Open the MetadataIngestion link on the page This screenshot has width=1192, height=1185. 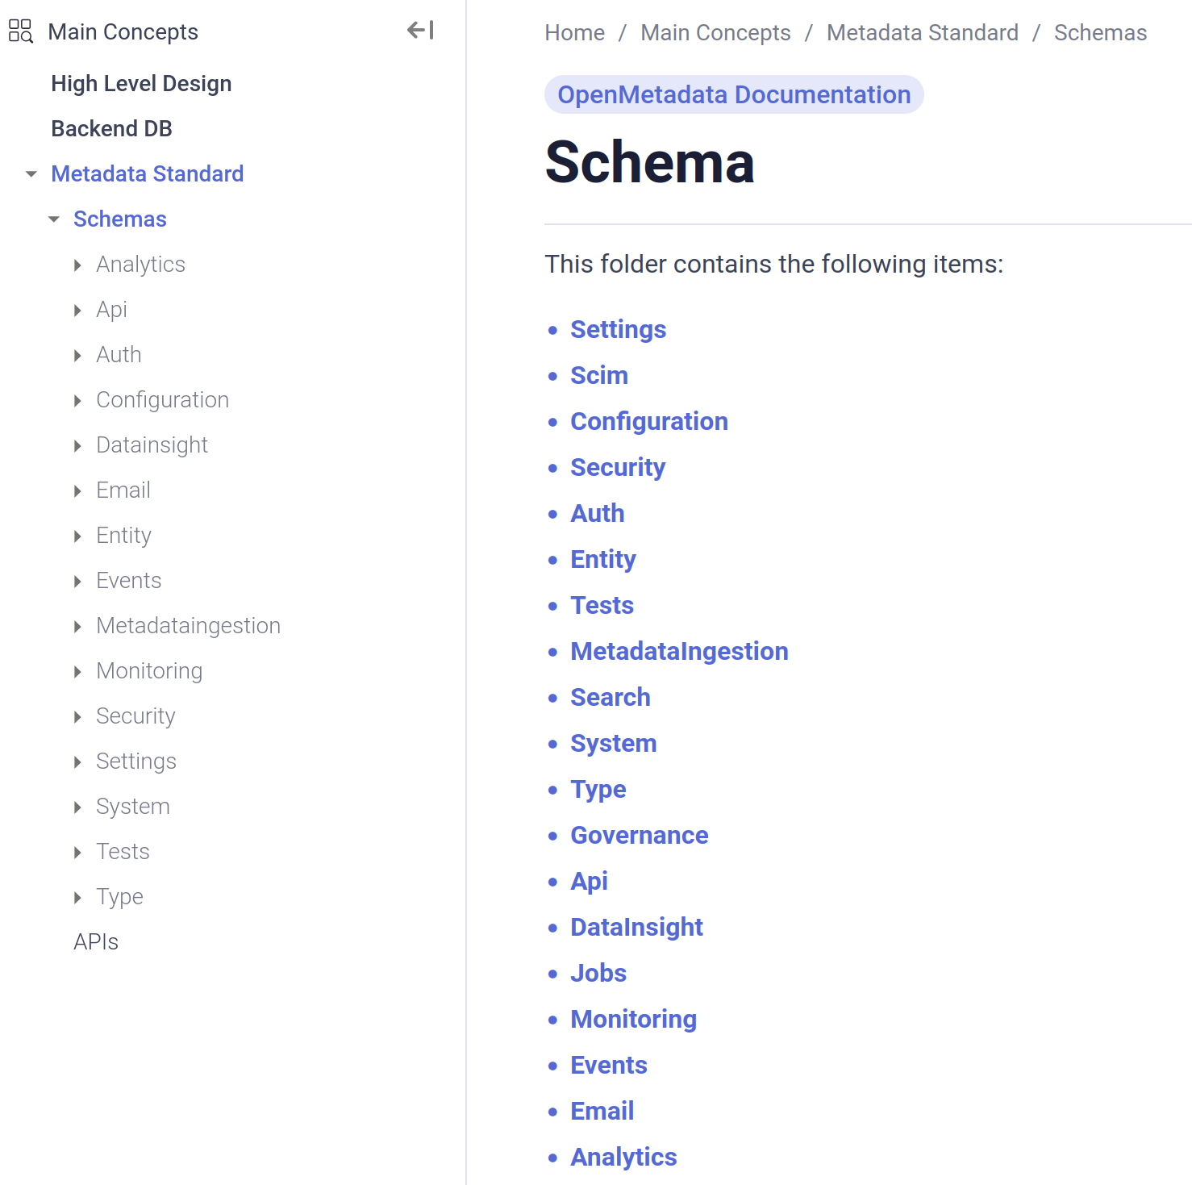679,651
